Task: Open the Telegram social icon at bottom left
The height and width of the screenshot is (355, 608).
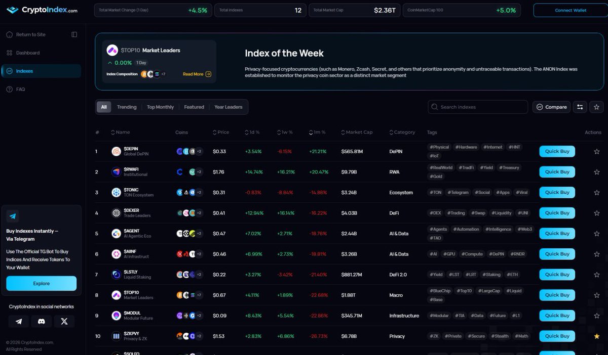Action: click(x=18, y=321)
